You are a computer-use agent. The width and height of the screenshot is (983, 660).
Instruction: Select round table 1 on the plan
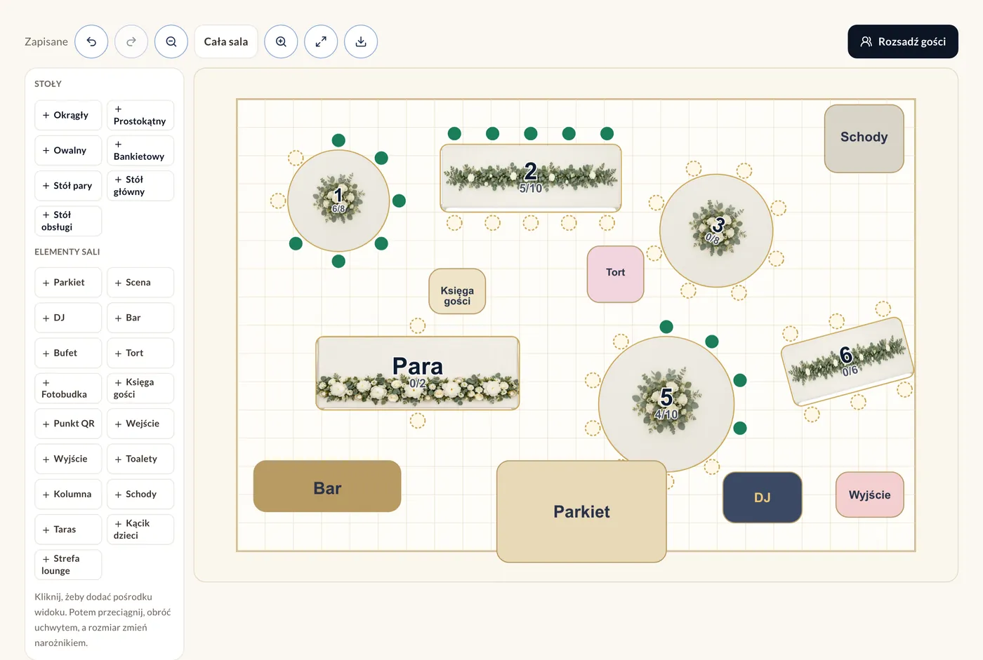[x=338, y=201]
